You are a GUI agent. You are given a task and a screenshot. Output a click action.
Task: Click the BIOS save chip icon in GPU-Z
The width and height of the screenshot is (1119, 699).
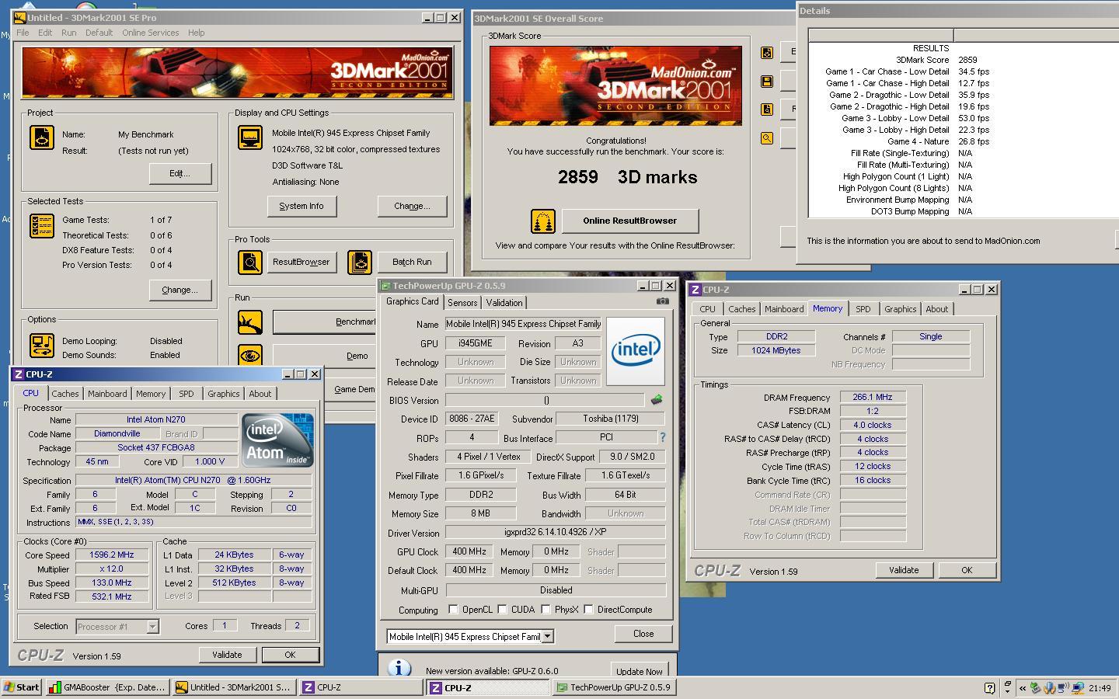pyautogui.click(x=657, y=400)
